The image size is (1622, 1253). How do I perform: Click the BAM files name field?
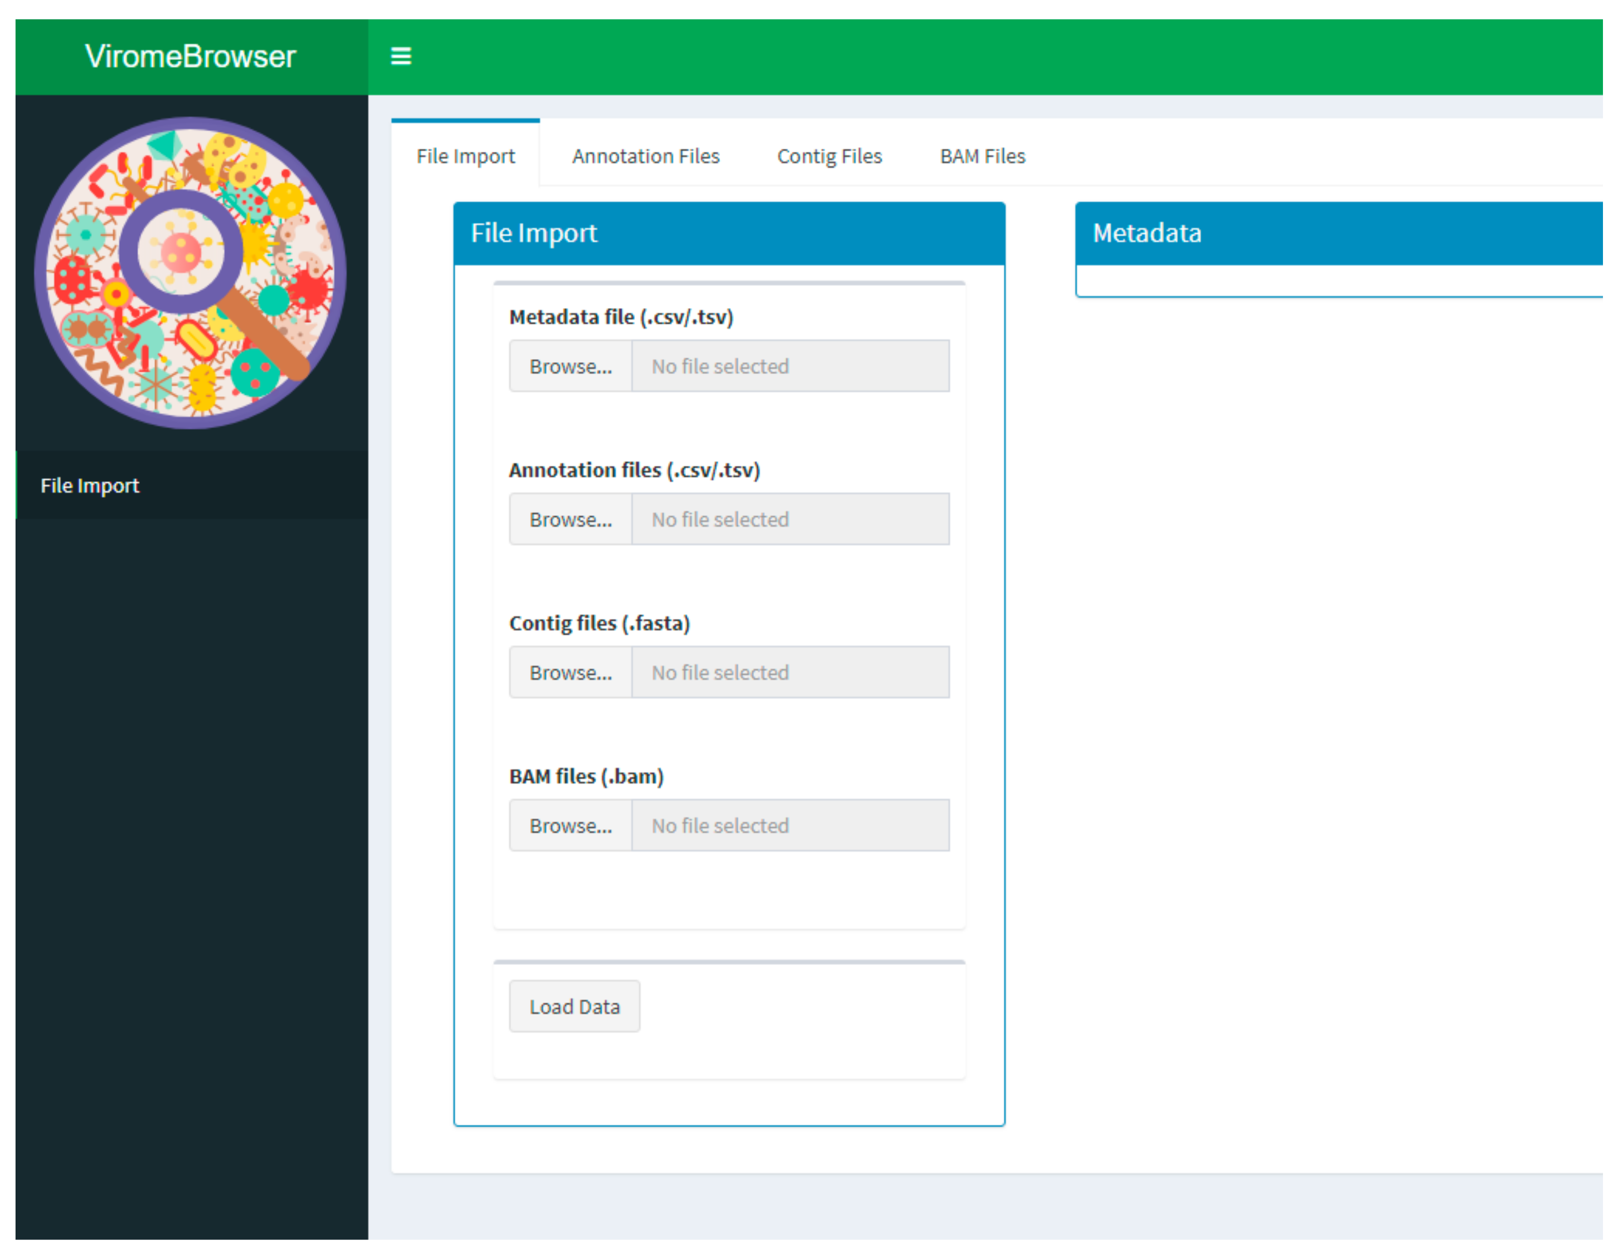coord(790,825)
